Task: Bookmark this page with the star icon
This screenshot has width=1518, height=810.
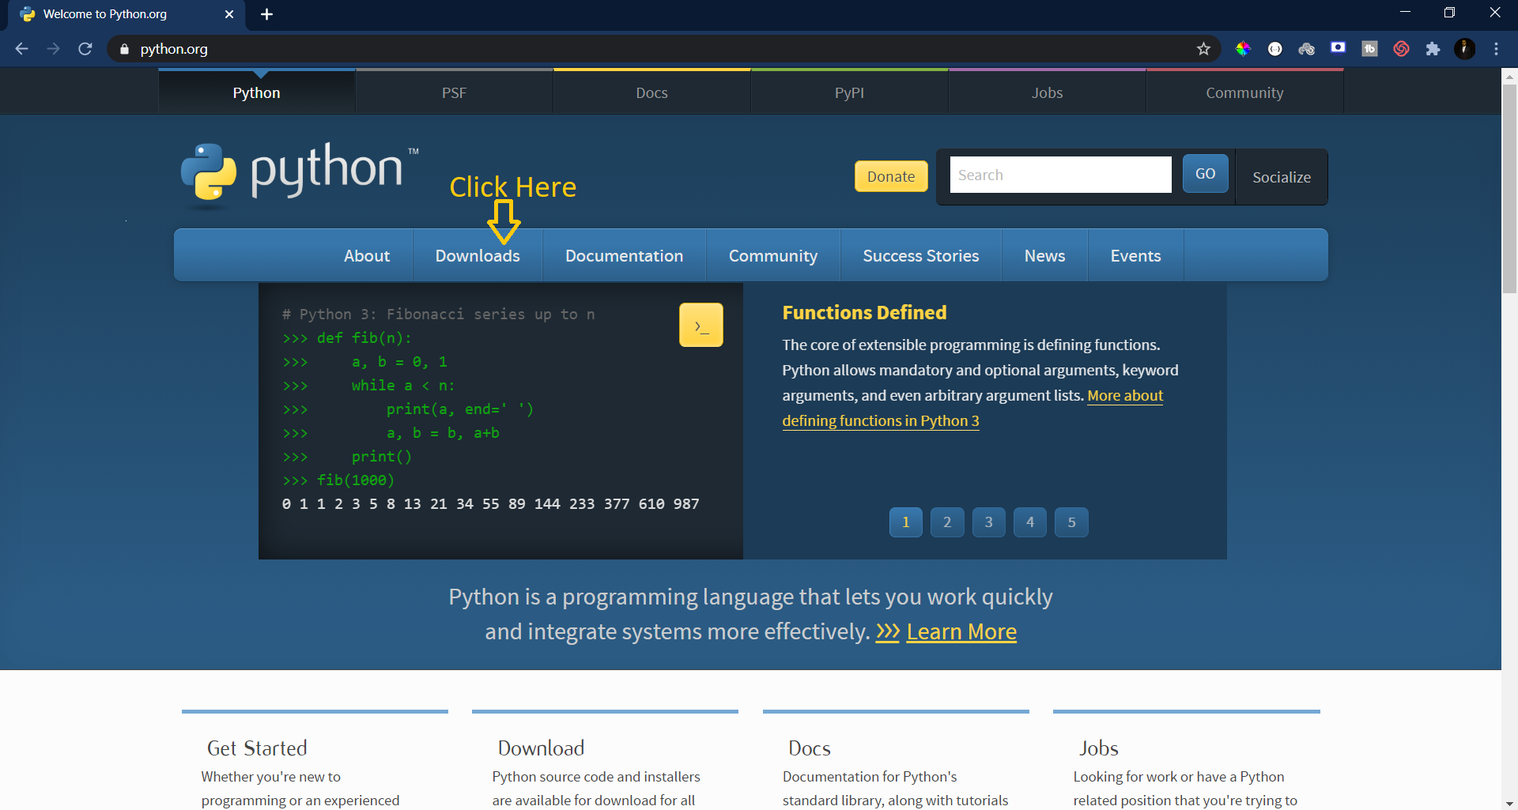Action: pos(1203,49)
